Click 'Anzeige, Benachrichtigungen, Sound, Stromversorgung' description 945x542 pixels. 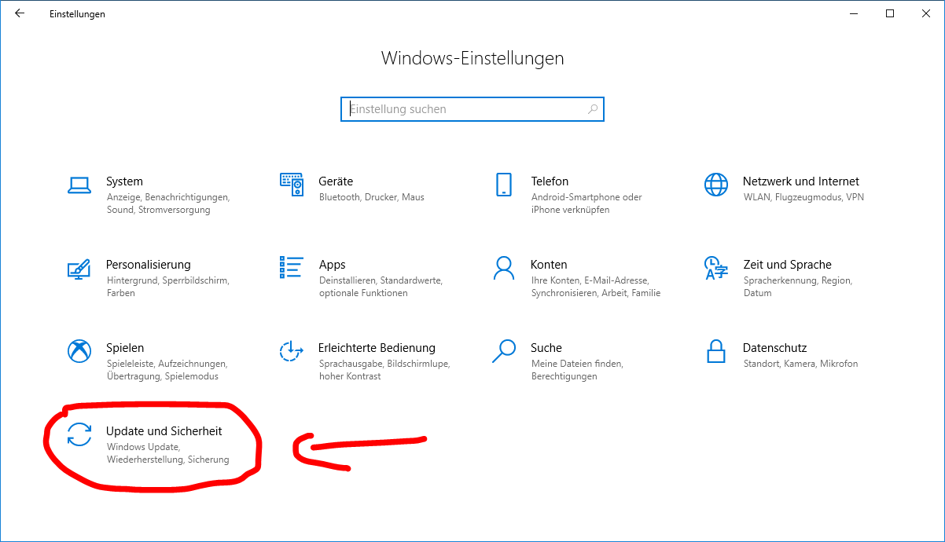coord(167,203)
